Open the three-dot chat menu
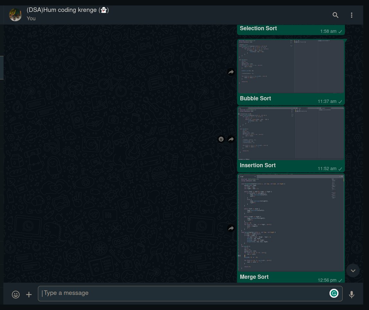Viewport: 369px width, 310px height. tap(352, 15)
